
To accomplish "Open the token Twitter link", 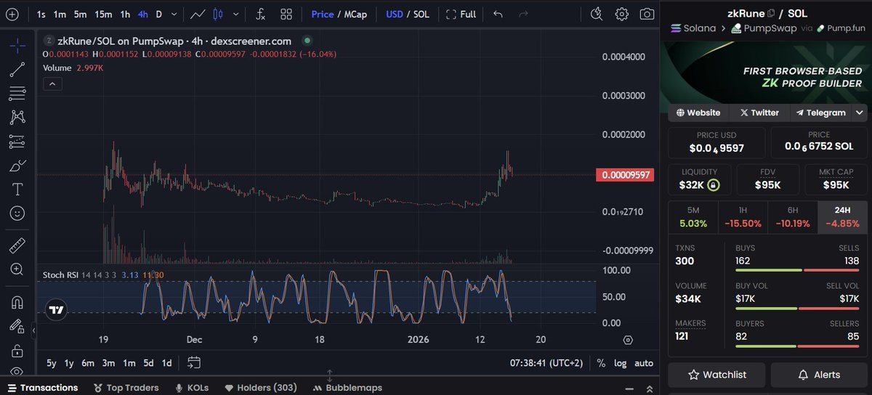I will point(759,113).
